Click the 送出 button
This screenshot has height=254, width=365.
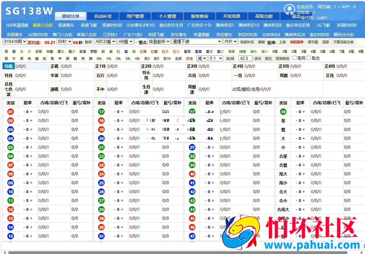(258, 59)
